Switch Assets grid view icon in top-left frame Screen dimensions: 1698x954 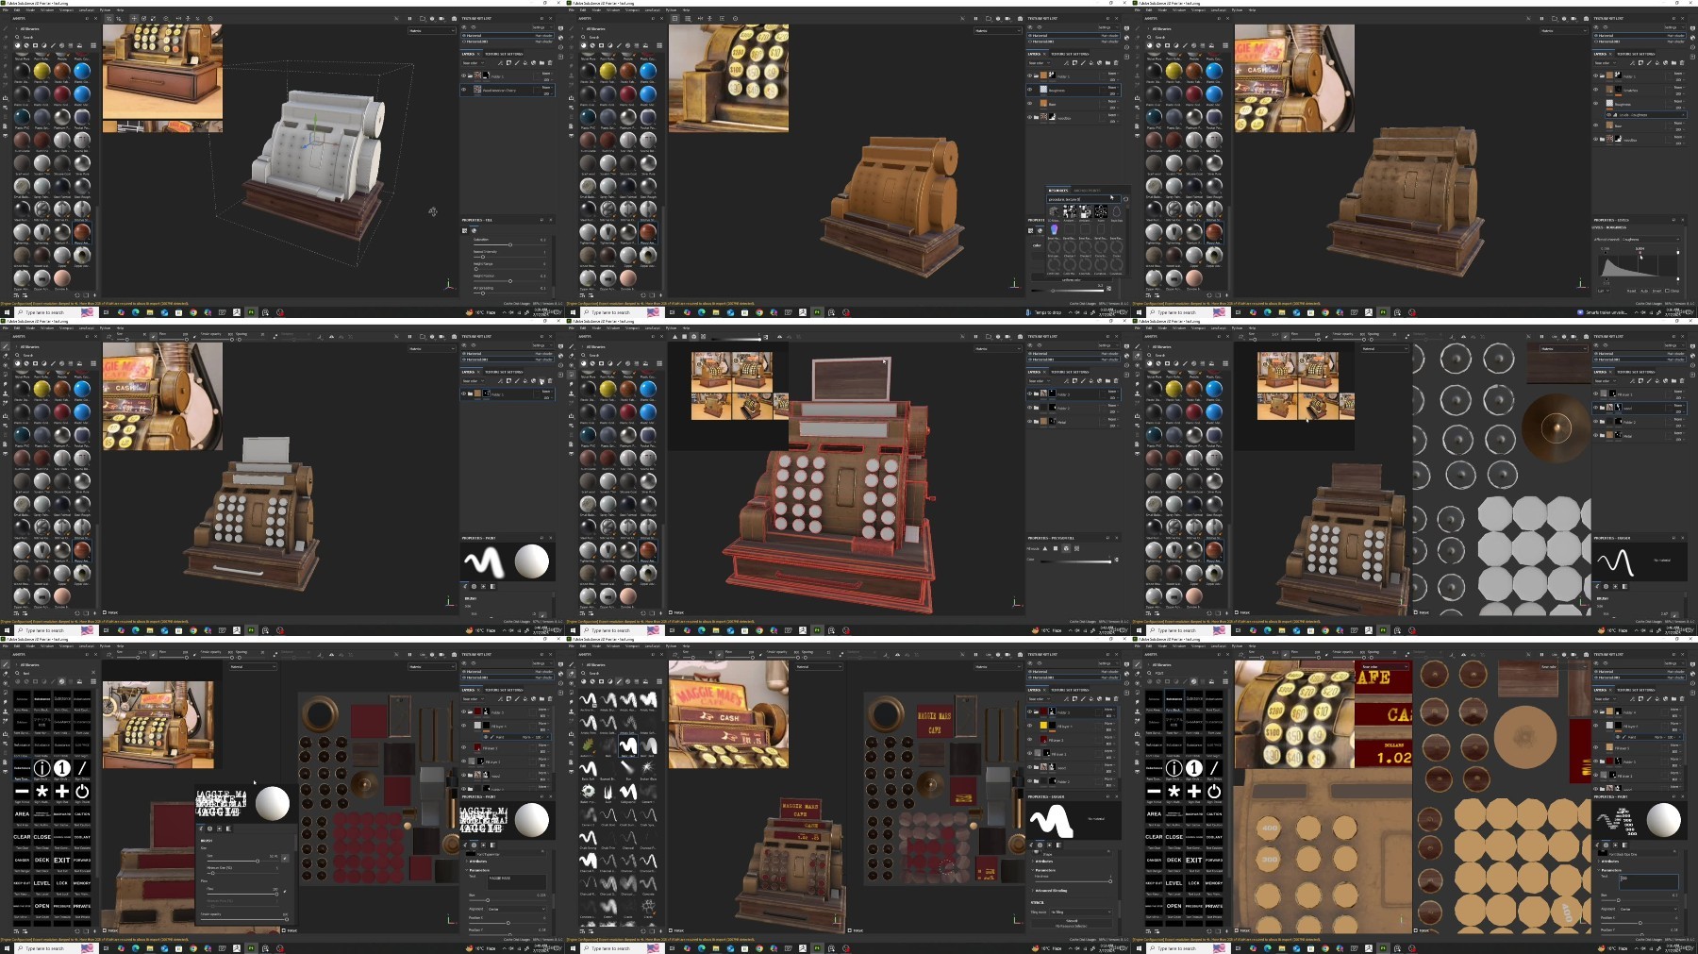[93, 45]
